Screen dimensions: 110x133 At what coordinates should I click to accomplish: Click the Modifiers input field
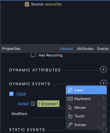click(x=48, y=114)
